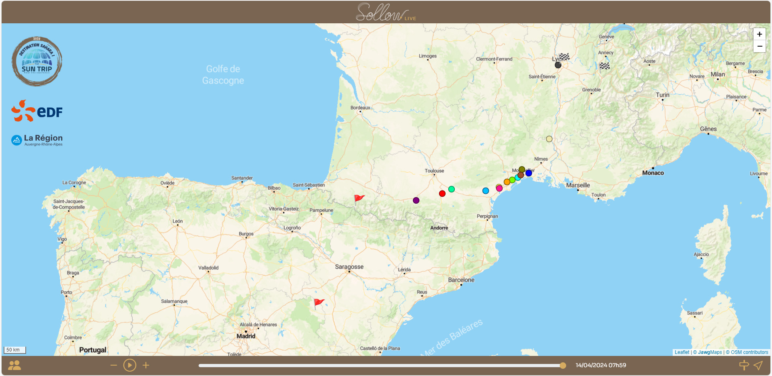Open the OSM contributors link
The height and width of the screenshot is (376, 772).
749,352
